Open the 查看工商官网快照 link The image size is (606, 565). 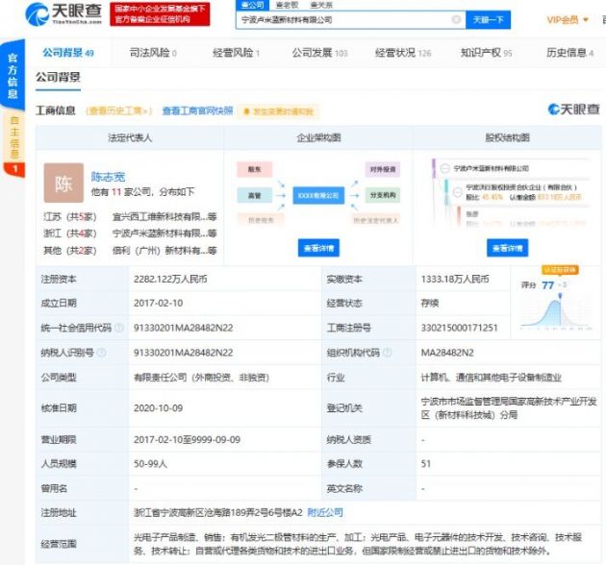[x=197, y=111]
